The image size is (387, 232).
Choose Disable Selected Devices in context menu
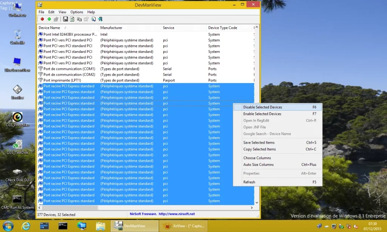tap(278, 107)
